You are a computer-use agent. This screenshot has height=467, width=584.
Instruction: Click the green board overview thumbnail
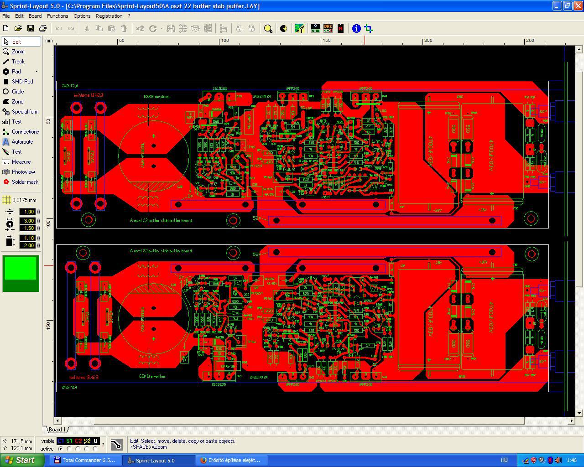[x=21, y=273]
